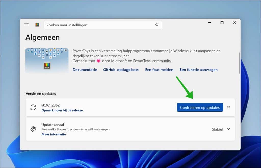Click the PowerToys hero banner image
The width and height of the screenshot is (261, 168).
(x=47, y=60)
